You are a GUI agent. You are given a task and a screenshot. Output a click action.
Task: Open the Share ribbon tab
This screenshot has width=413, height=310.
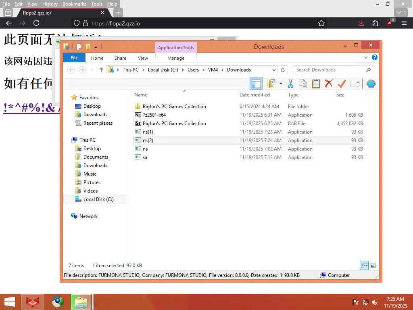pyautogui.click(x=120, y=58)
